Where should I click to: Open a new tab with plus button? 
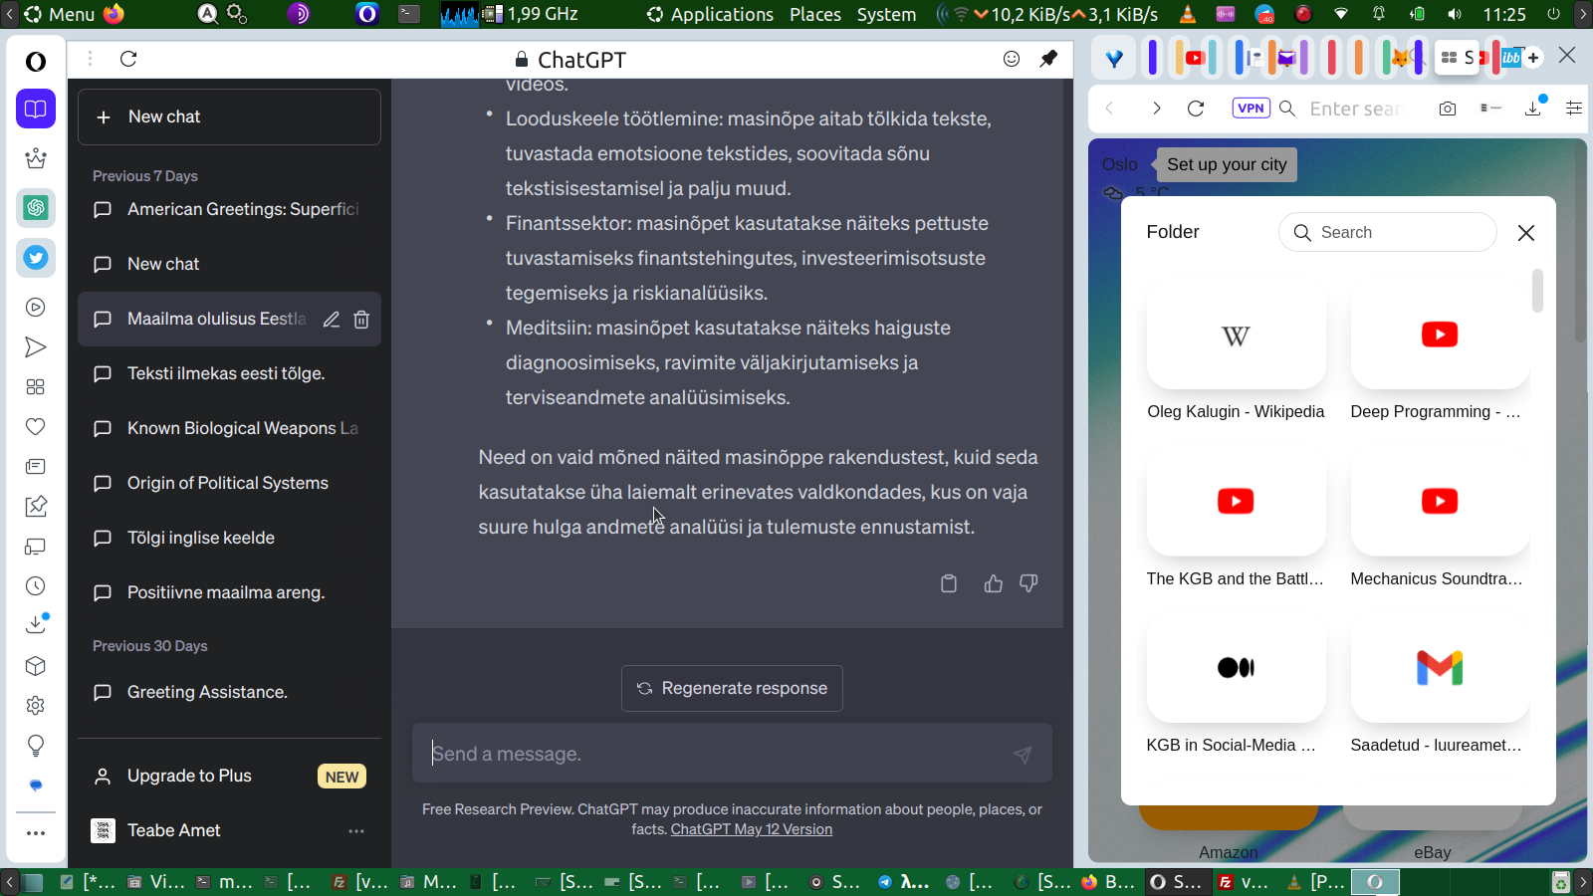pyautogui.click(x=1533, y=58)
